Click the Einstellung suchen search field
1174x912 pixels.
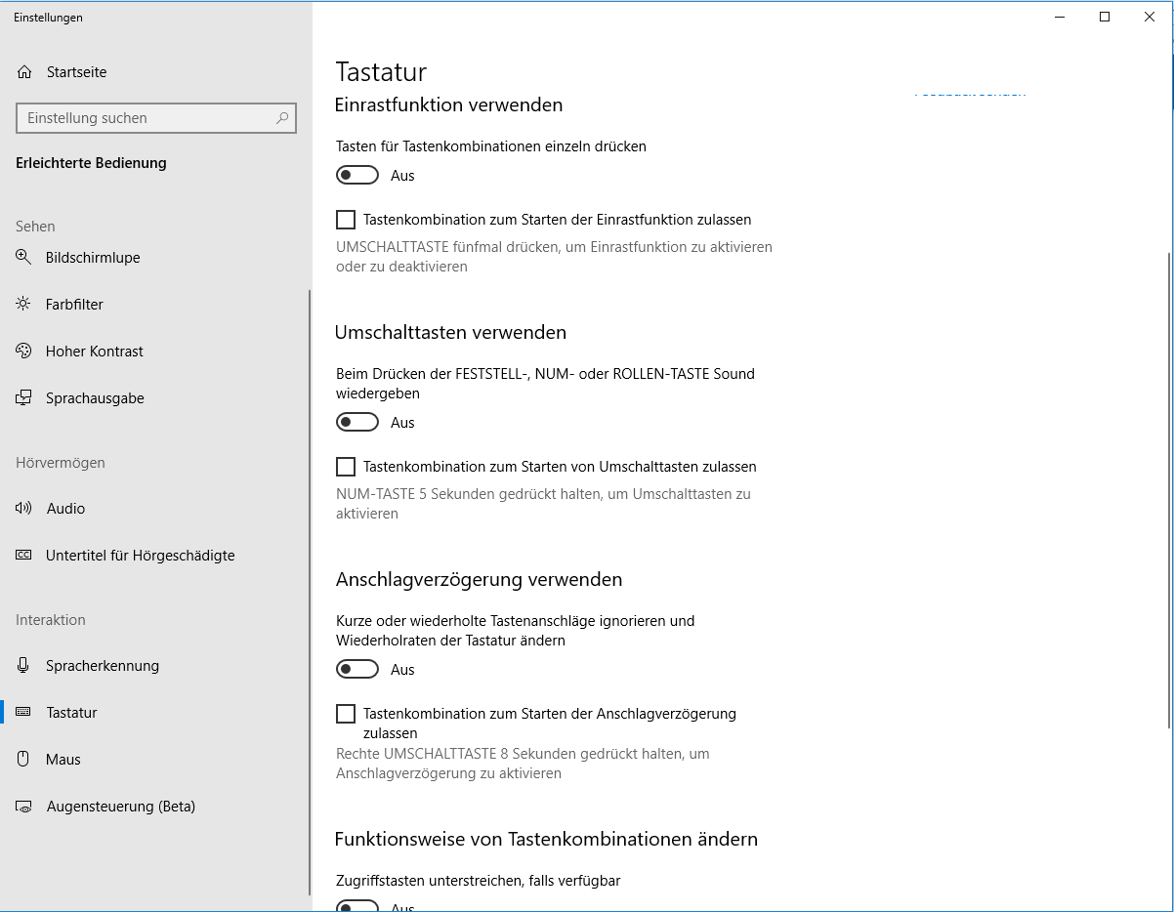(x=156, y=118)
